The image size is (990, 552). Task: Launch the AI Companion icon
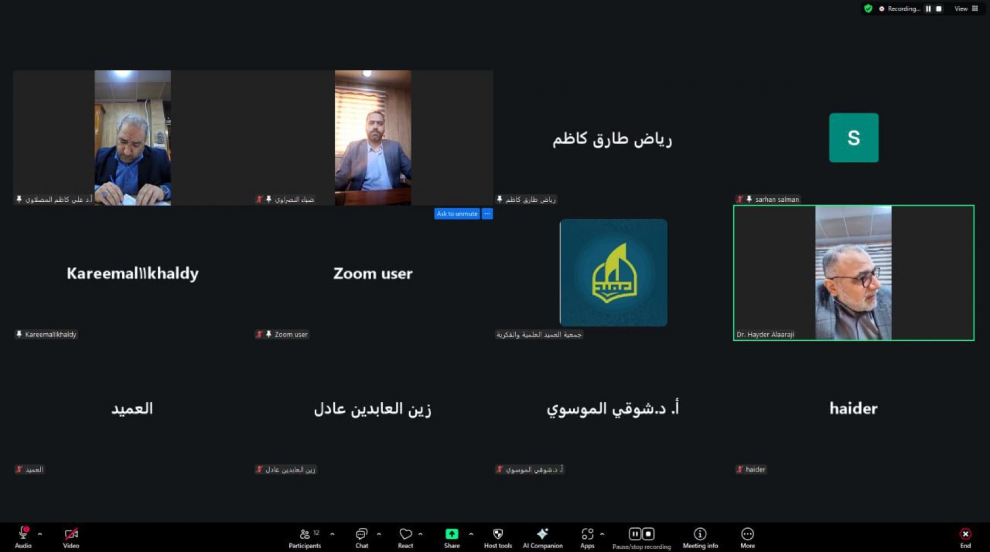(542, 534)
